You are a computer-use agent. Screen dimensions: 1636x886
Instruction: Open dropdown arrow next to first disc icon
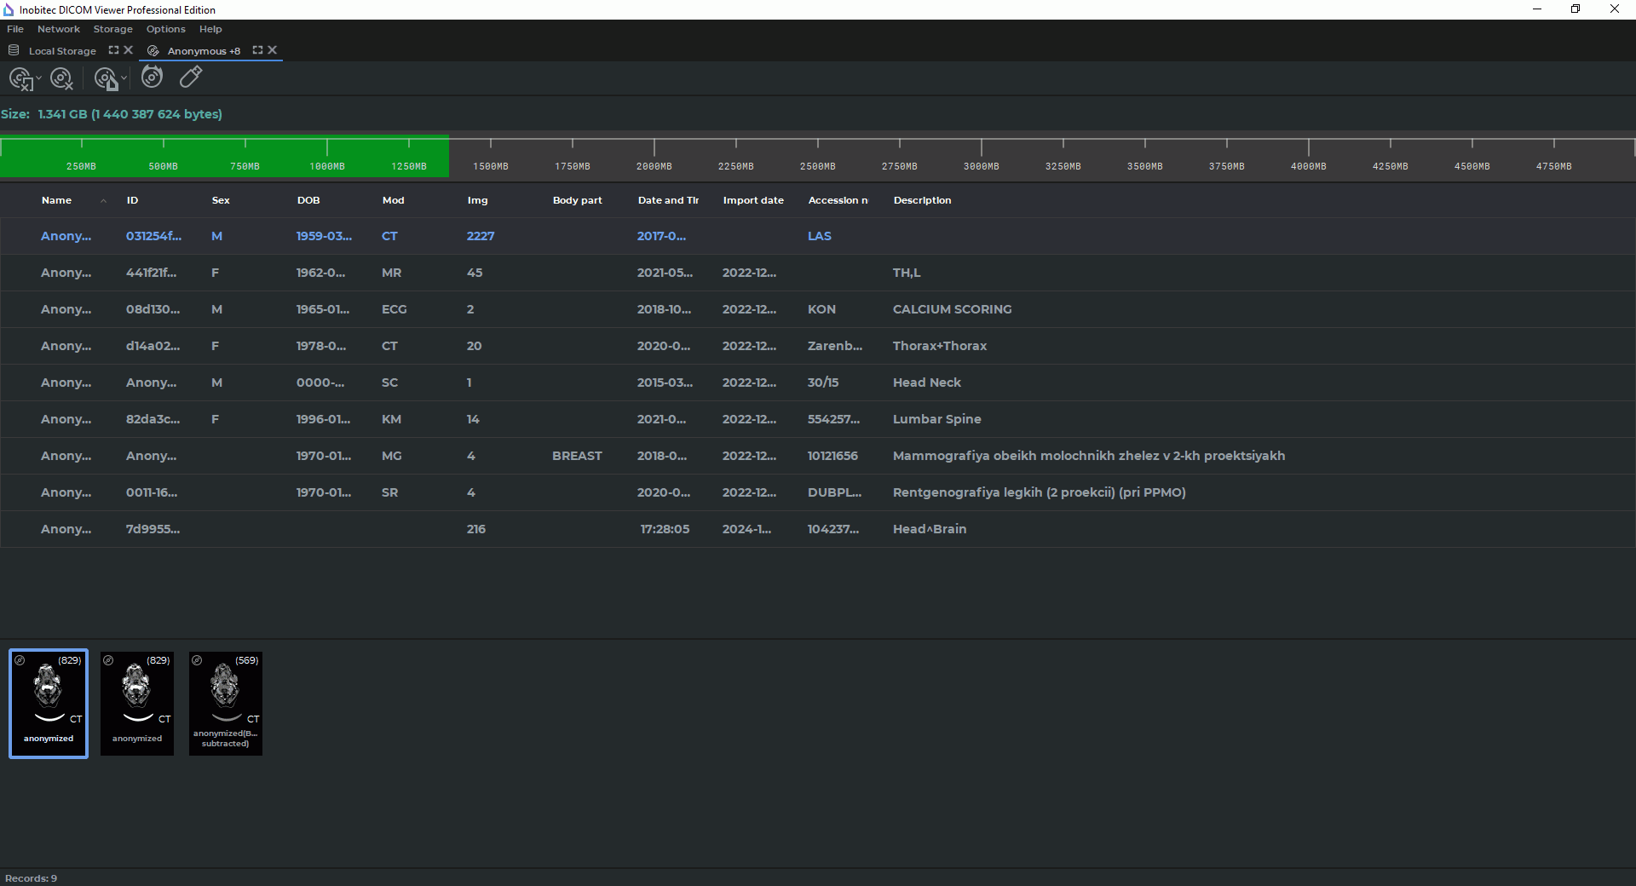click(x=38, y=78)
